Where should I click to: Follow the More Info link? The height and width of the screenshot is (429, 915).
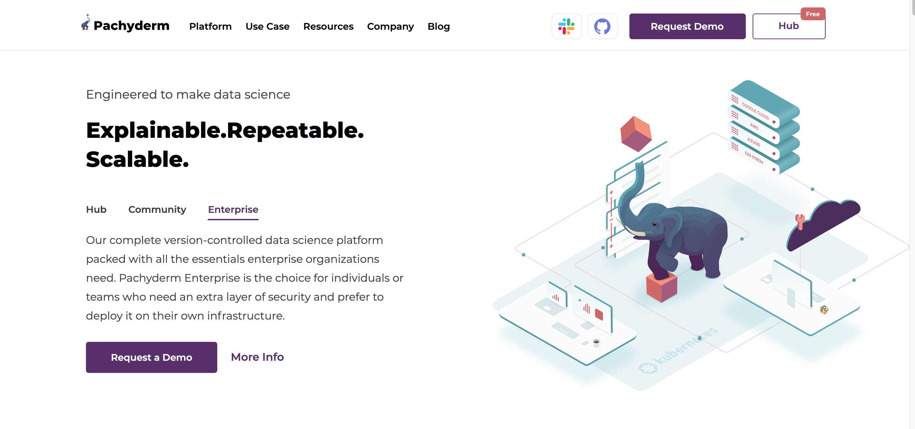coord(257,357)
